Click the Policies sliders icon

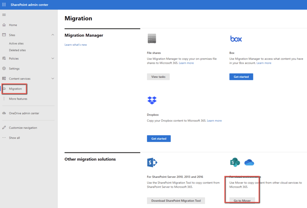[x=4, y=58]
